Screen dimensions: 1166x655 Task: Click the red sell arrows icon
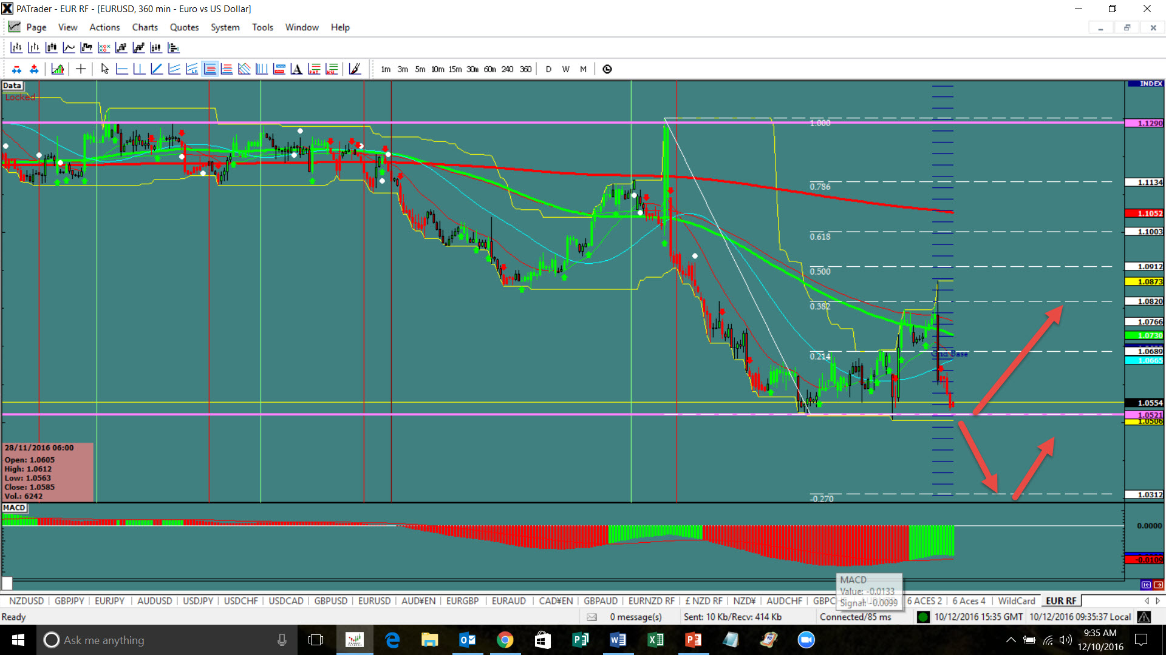(16, 69)
